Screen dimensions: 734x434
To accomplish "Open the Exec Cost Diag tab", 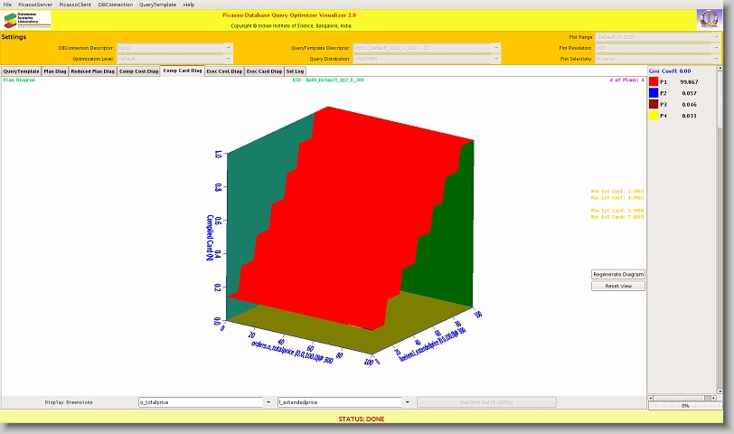I will (223, 71).
